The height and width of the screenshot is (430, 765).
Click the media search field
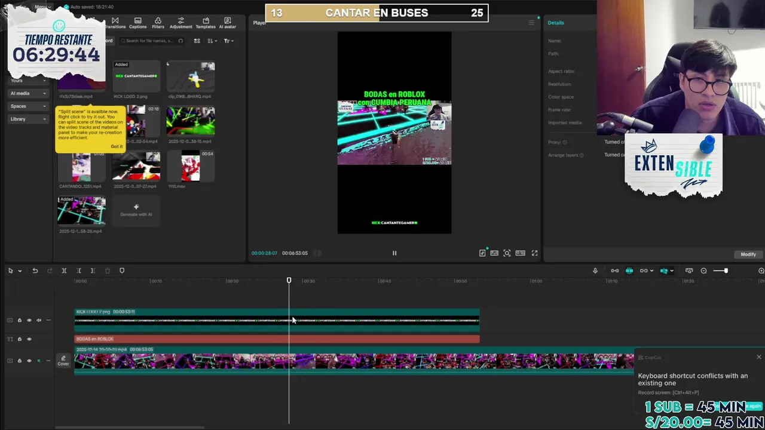[x=151, y=41]
